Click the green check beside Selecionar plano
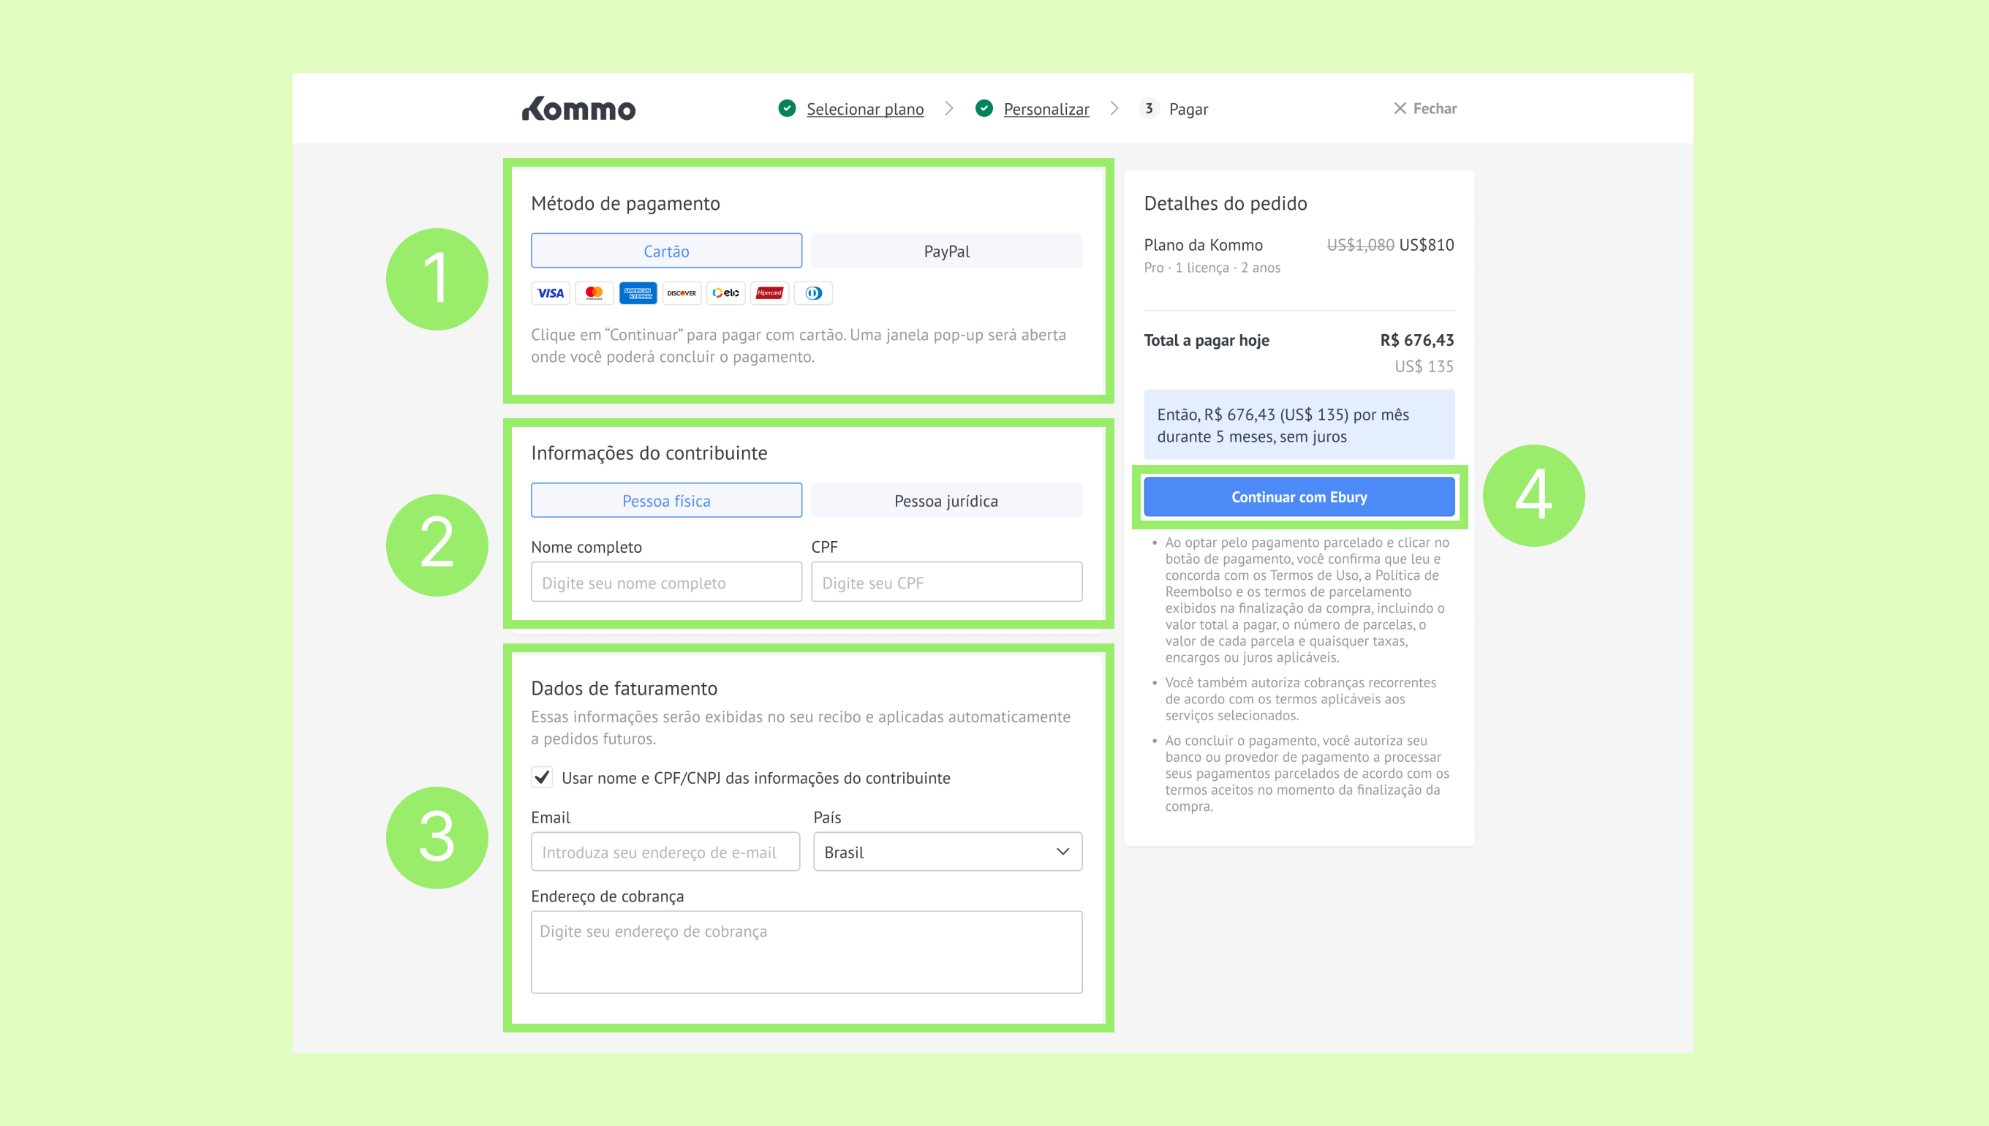Viewport: 1989px width, 1126px height. coord(788,108)
